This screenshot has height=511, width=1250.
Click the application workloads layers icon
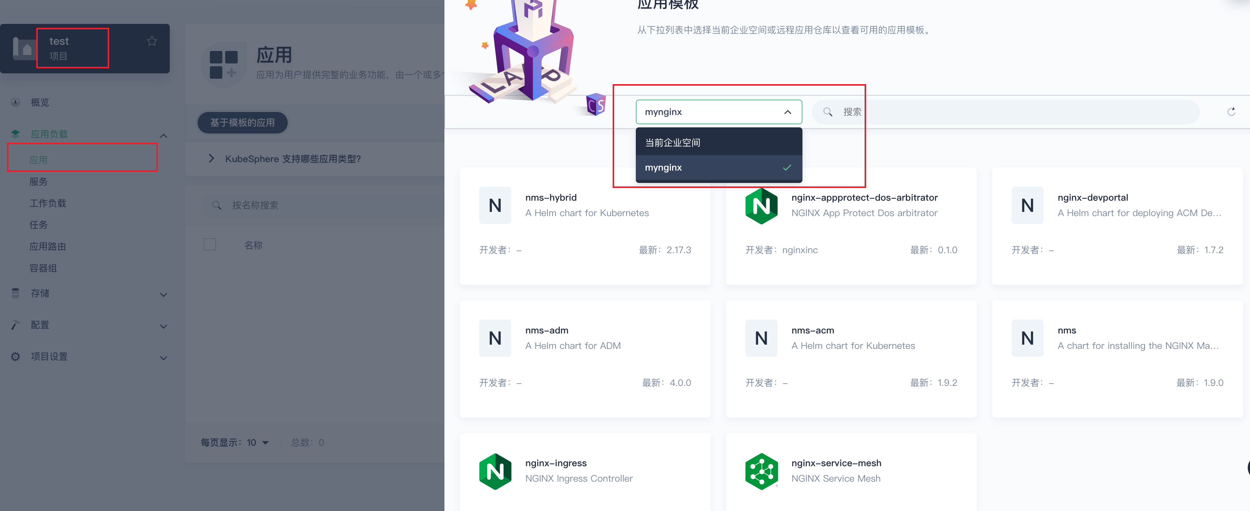[x=15, y=134]
